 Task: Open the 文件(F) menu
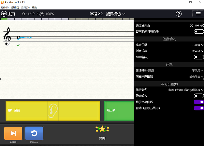coord(5,7)
